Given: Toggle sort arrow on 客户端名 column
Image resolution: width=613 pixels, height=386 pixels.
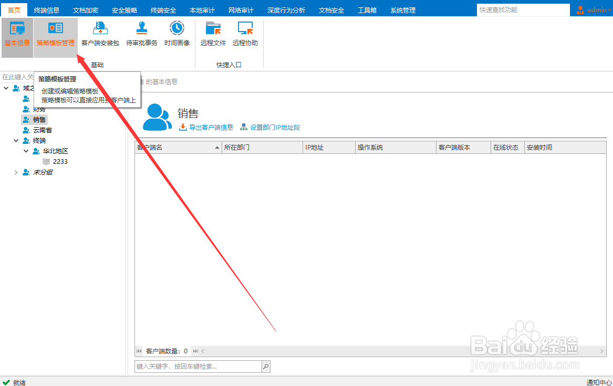Looking at the screenshot, I should pos(217,147).
